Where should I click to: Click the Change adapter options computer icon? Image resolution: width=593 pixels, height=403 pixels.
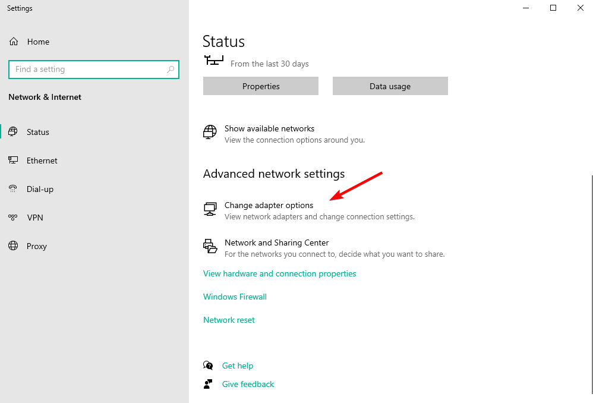210,209
